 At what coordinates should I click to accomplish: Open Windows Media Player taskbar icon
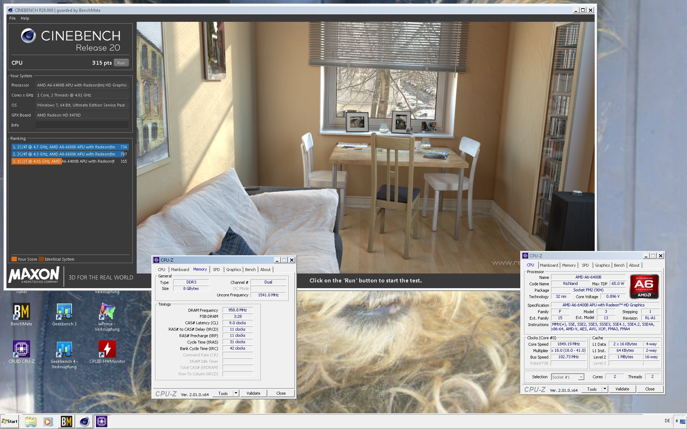click(48, 421)
